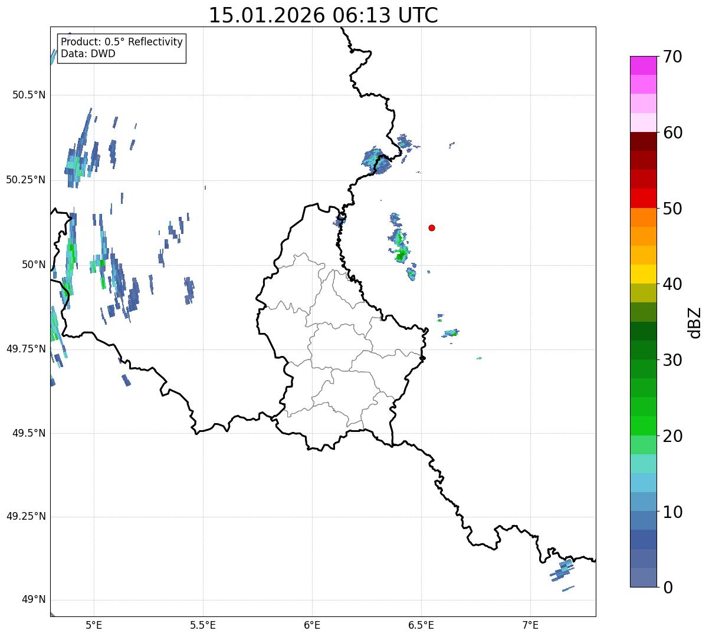Pick the bright green swatch just above 20 dBZ
The image size is (709, 637).
pyautogui.click(x=643, y=426)
